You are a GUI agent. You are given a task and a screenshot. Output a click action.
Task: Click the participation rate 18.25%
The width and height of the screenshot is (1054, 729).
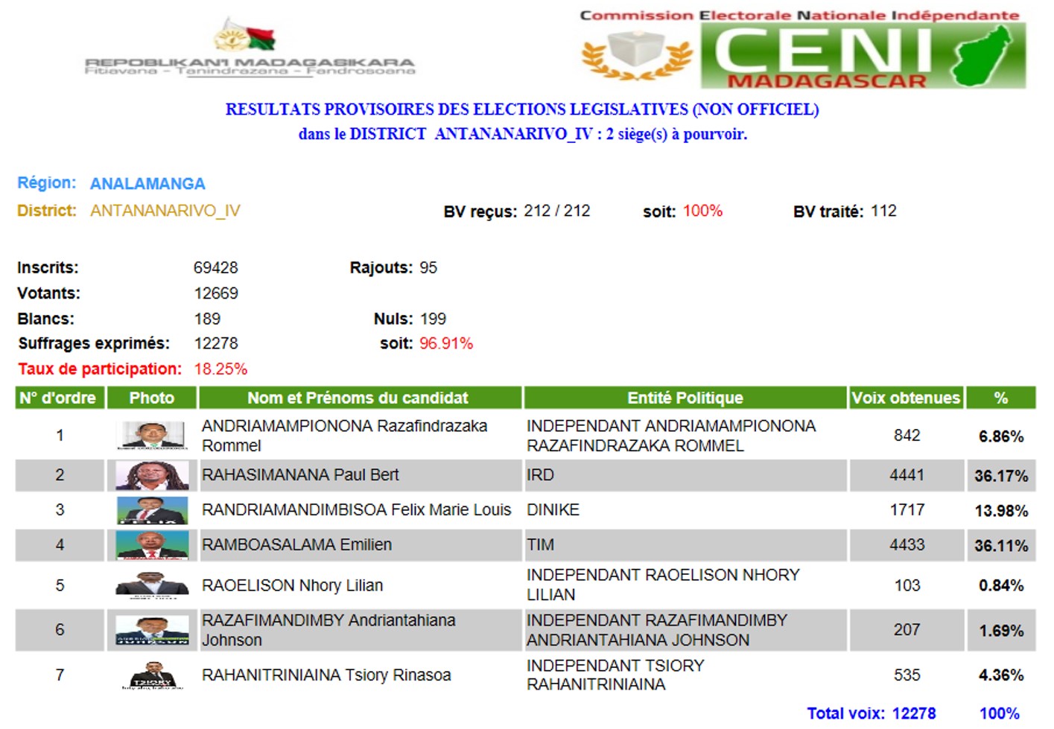220,369
